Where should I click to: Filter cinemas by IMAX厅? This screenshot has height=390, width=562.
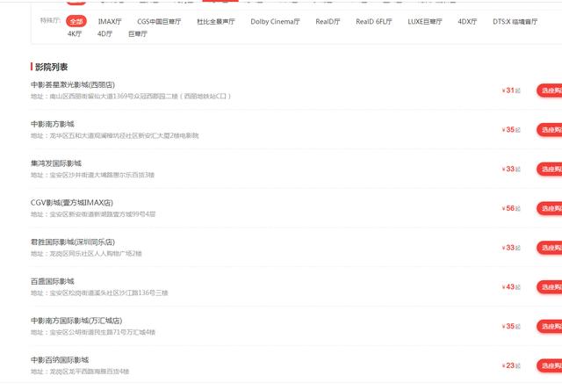tap(110, 20)
